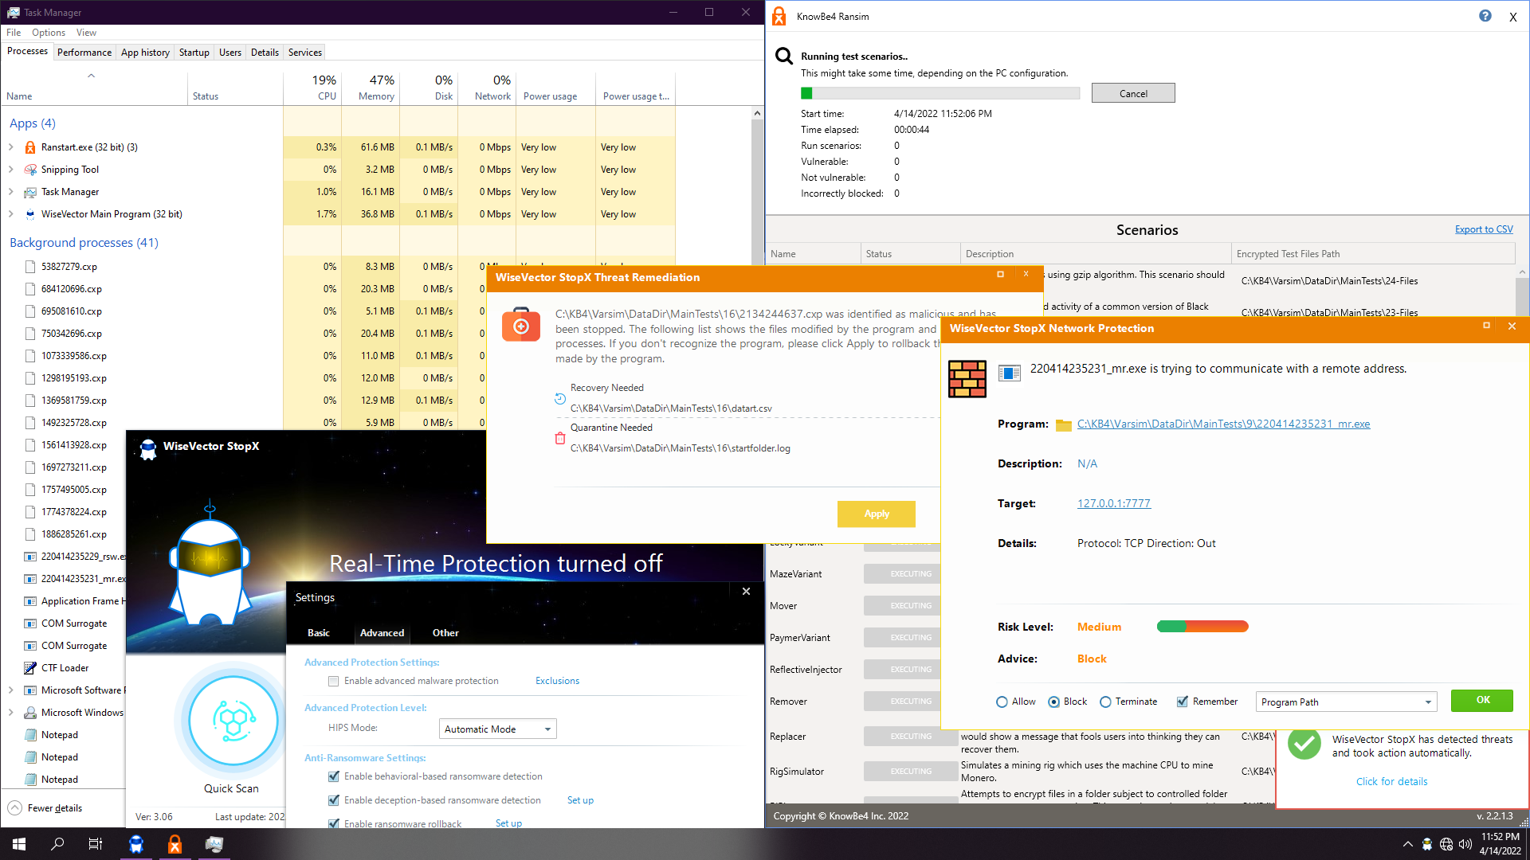Uncheck the Remember checkbox
The height and width of the screenshot is (860, 1530).
(x=1183, y=702)
